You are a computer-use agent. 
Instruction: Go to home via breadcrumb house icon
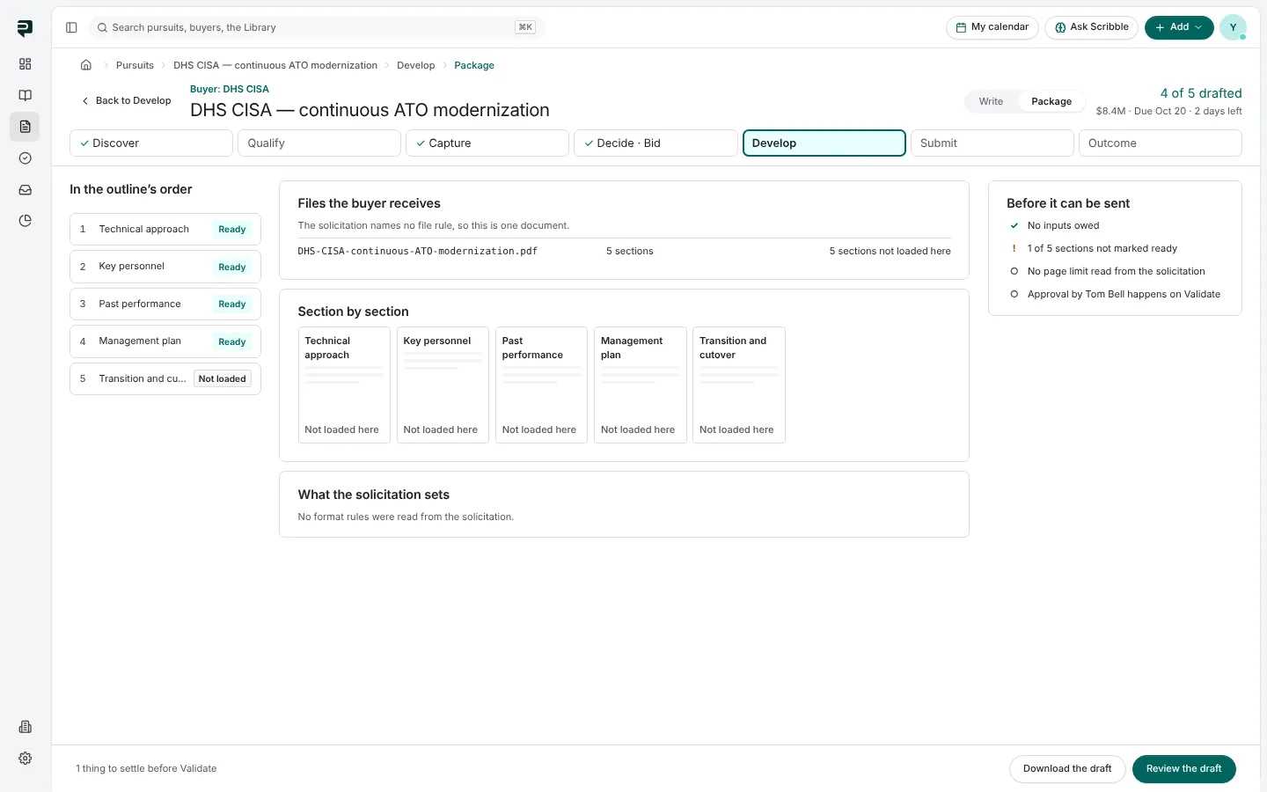click(86, 65)
